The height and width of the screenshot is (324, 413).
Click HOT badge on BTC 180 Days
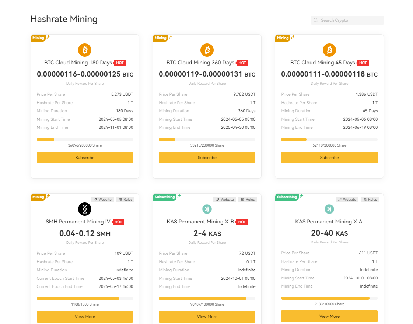(x=120, y=63)
